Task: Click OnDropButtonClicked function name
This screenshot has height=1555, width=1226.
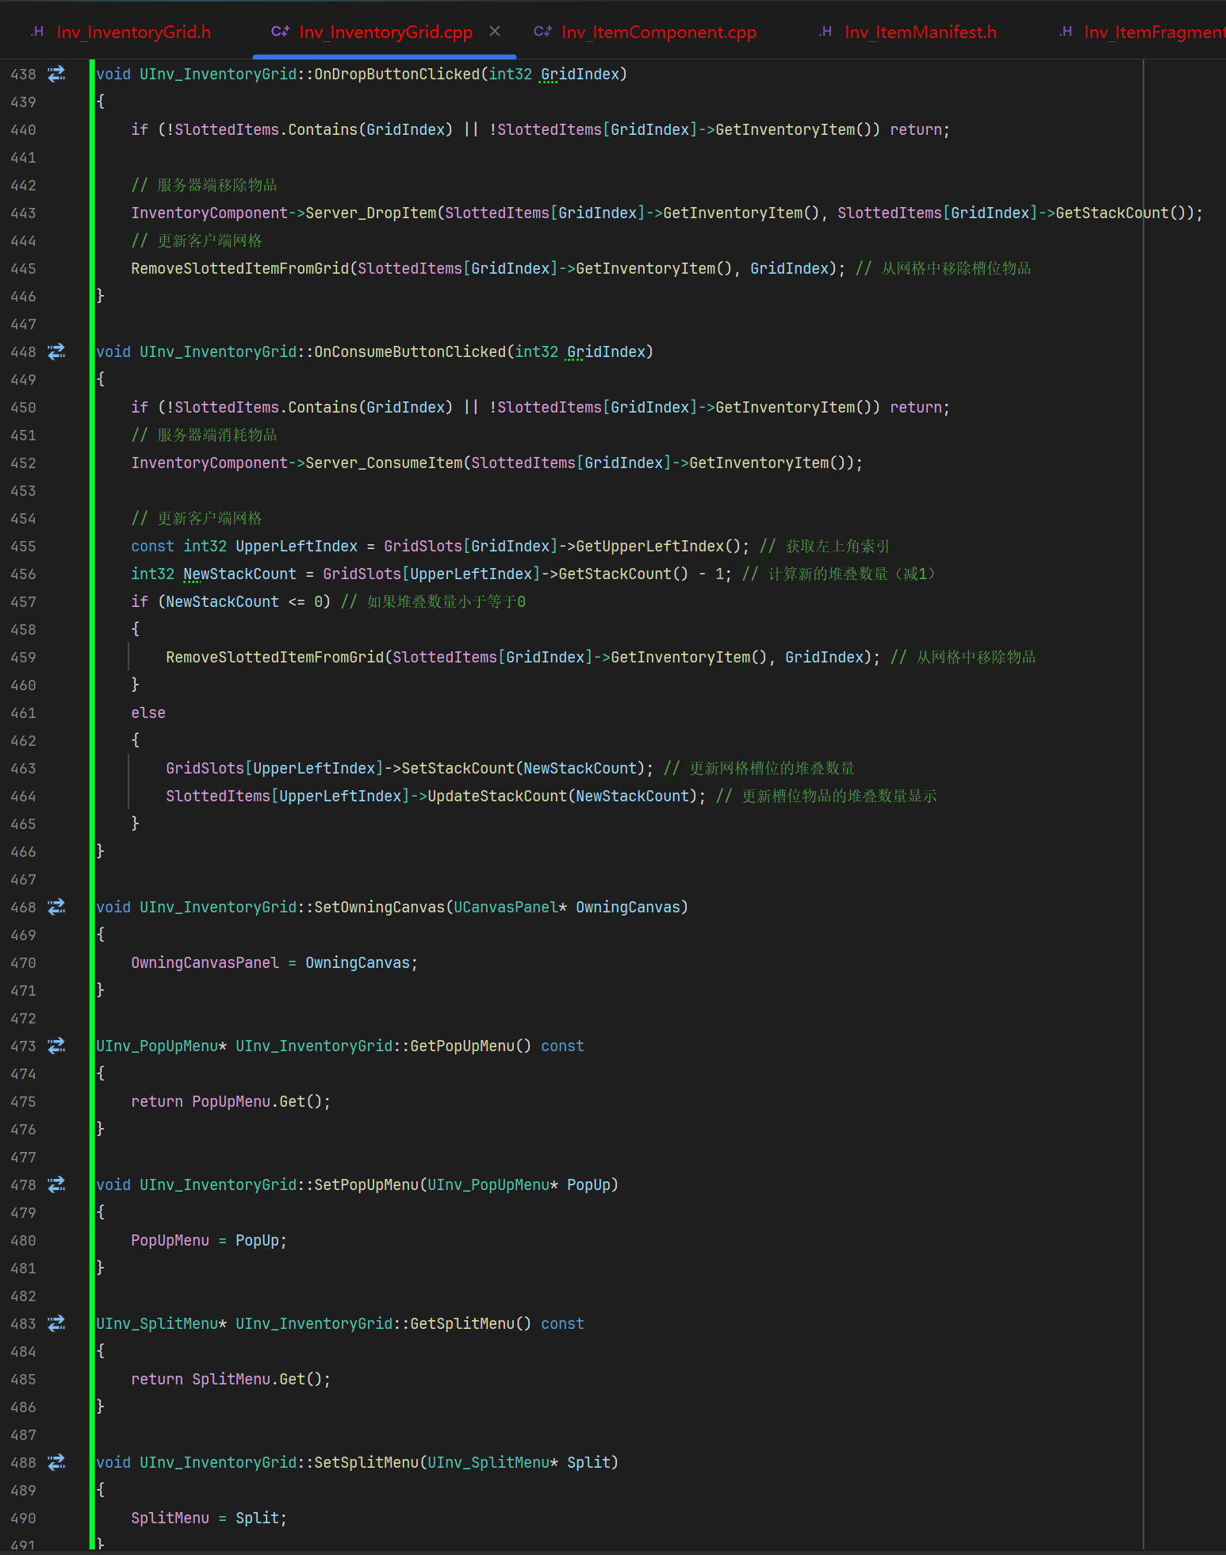Action: [x=397, y=74]
